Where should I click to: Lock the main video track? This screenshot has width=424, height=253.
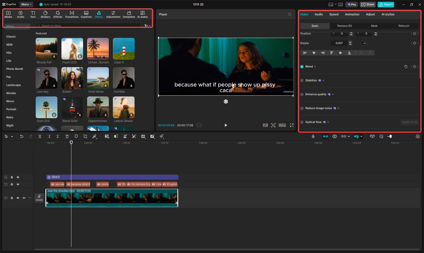click(x=12, y=198)
